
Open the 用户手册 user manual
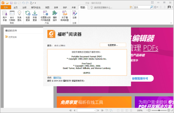[5, 16]
